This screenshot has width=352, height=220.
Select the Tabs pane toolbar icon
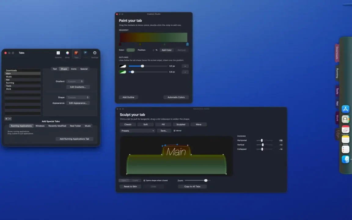pyautogui.click(x=76, y=54)
